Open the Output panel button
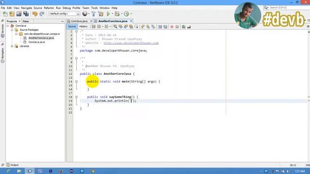 coord(12,165)
